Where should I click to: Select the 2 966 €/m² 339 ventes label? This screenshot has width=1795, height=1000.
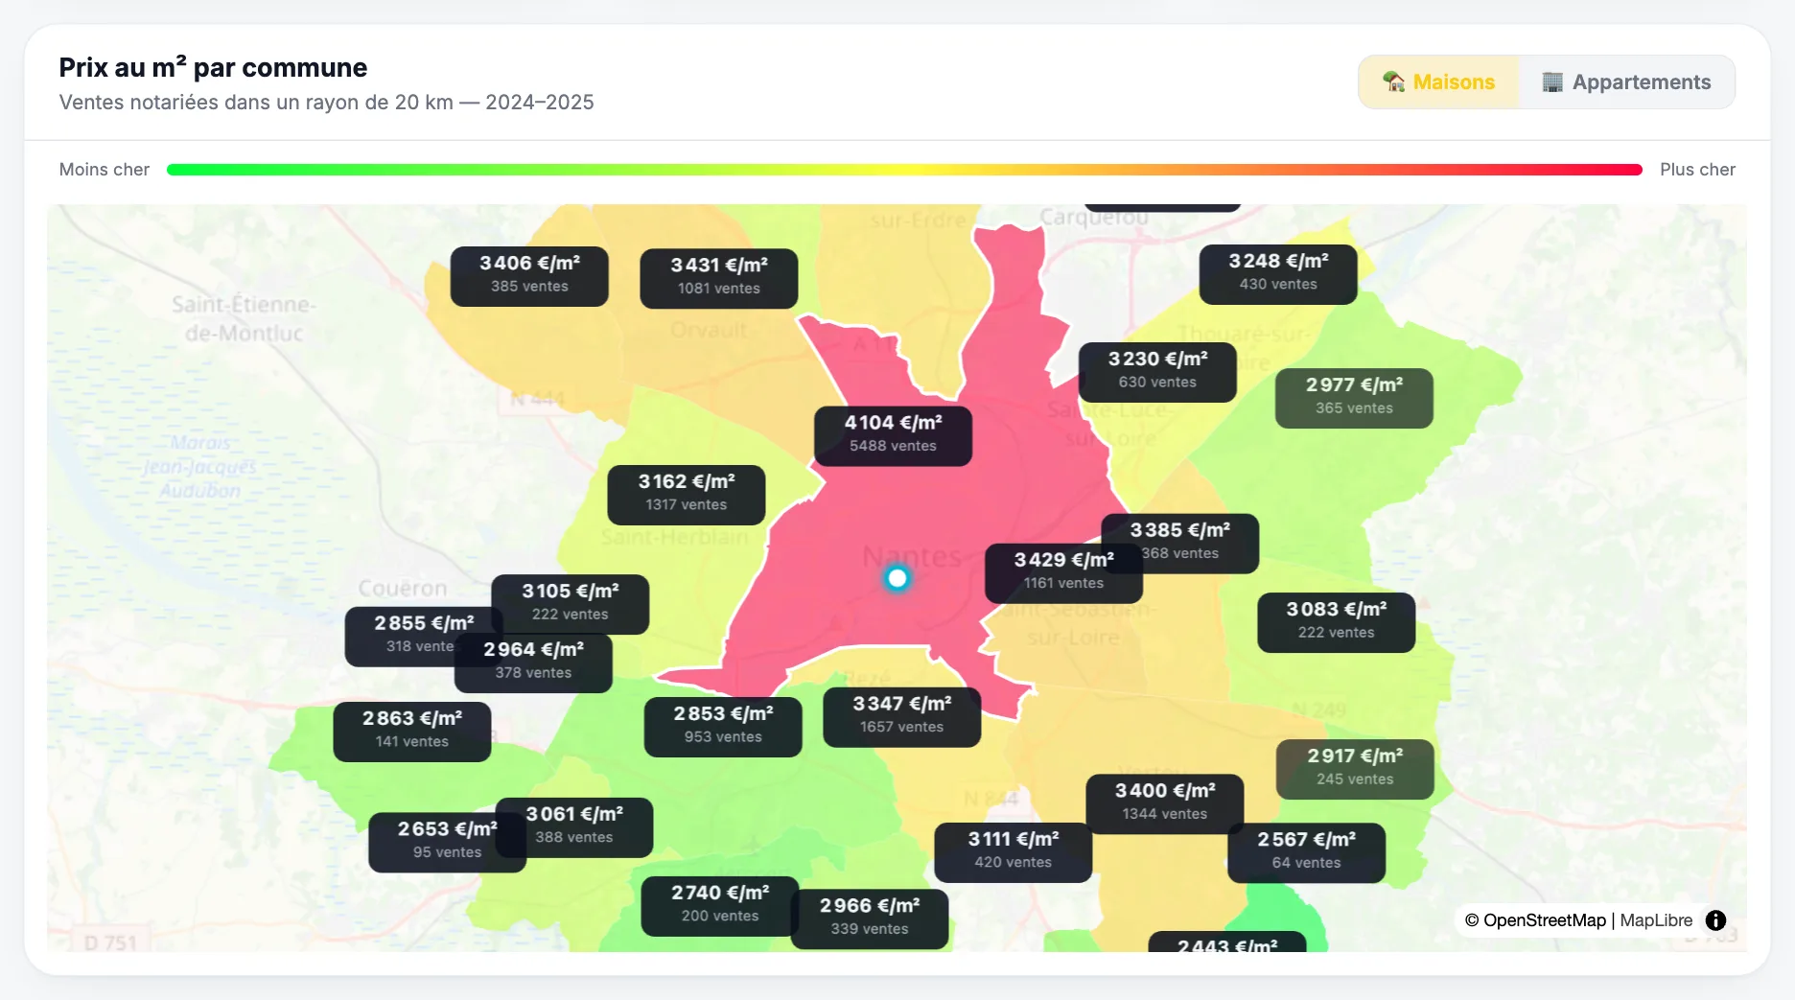[870, 919]
